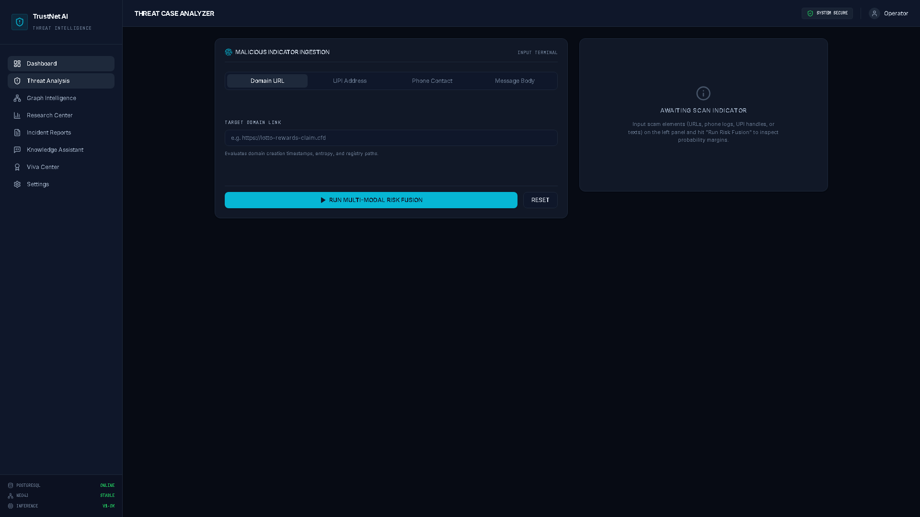Open the Knowledge Assistant

[x=61, y=150]
